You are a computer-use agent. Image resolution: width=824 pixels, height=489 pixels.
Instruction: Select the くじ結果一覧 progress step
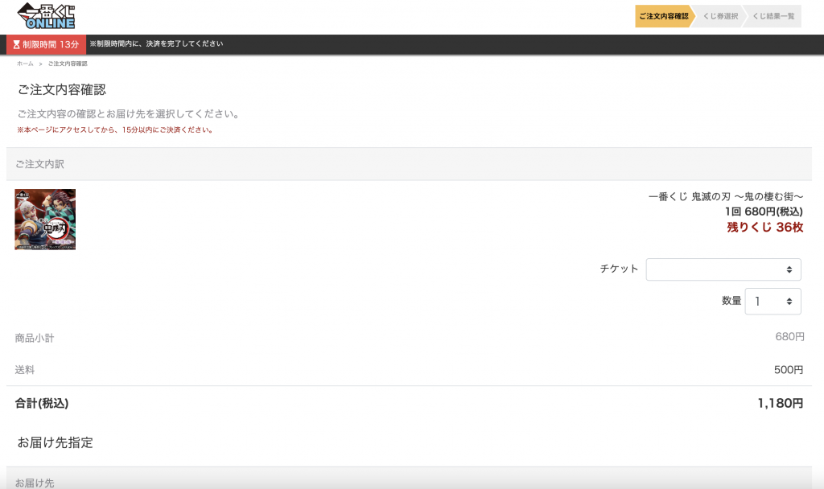coord(772,16)
